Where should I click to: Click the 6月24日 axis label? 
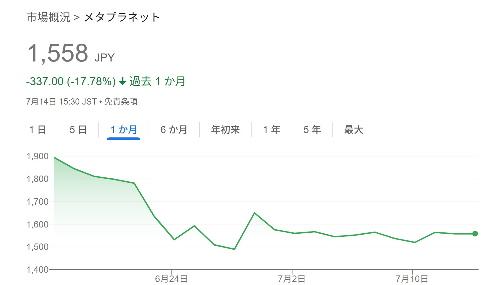[171, 279]
